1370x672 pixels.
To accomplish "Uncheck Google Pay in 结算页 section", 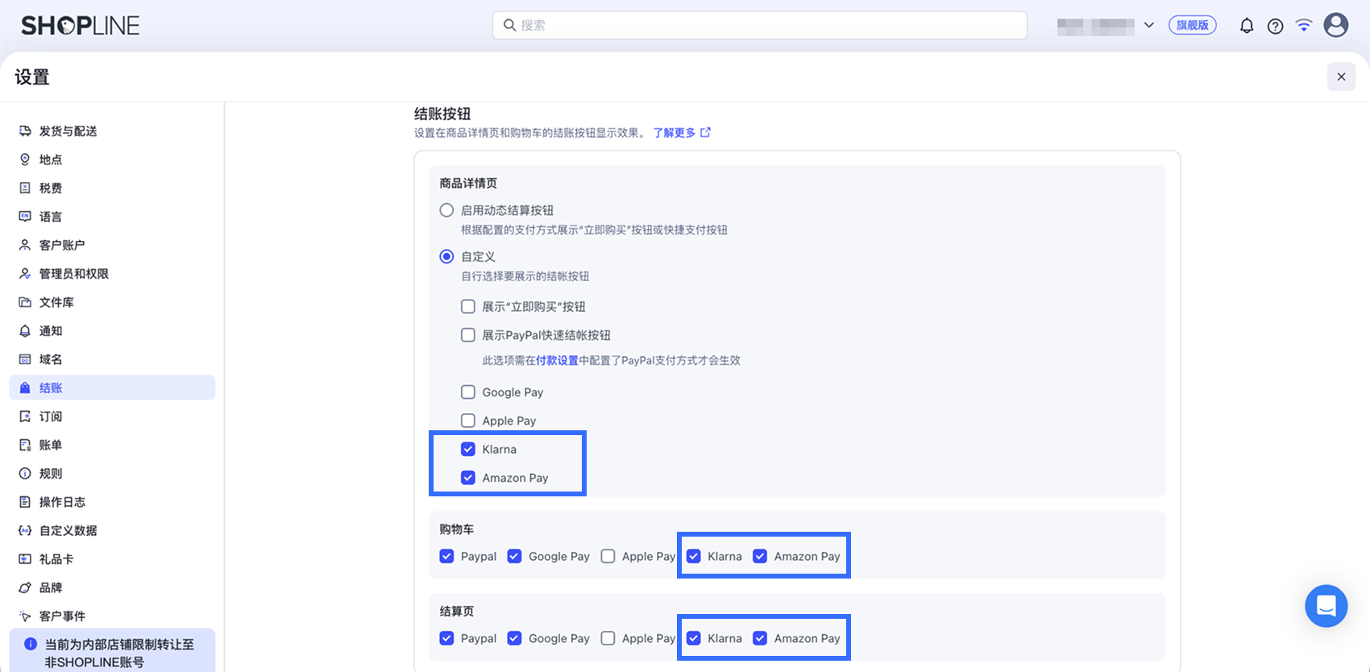I will tap(514, 638).
